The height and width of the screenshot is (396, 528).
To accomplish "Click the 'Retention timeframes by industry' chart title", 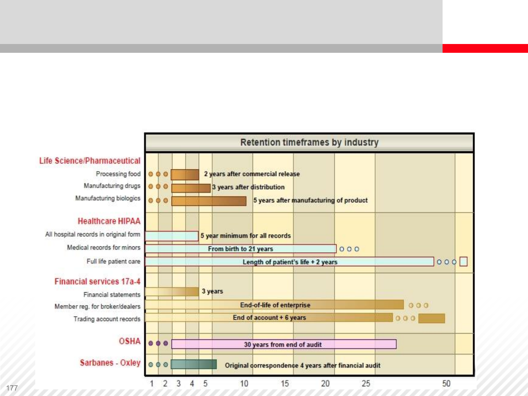I will click(x=309, y=142).
